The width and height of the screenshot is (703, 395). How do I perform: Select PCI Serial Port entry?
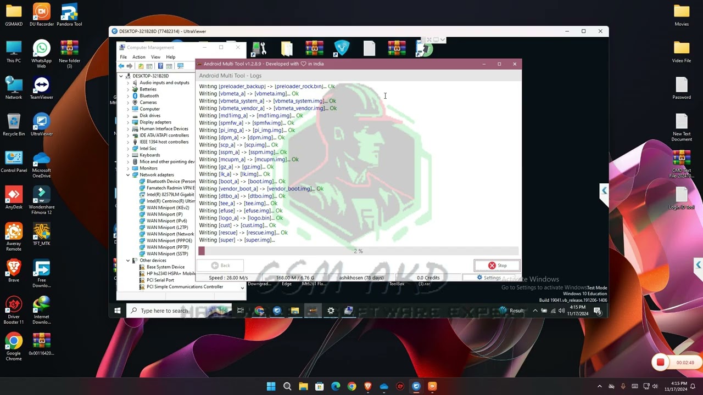[160, 280]
